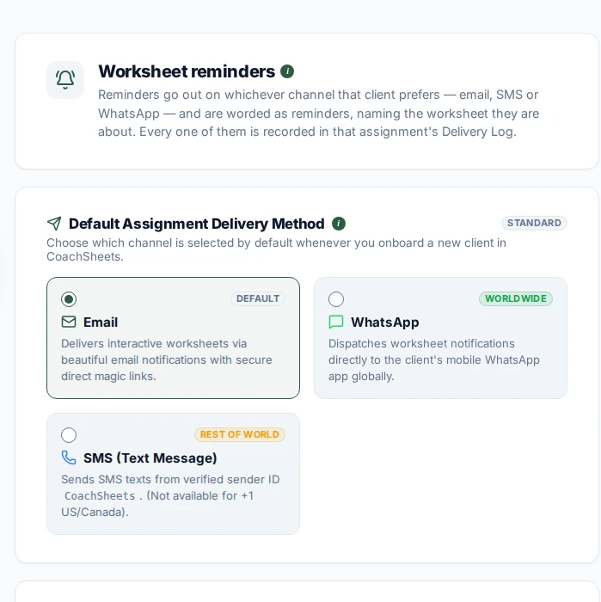Click the chat bubble icon on WhatsApp card
Viewport: 601px width, 602px height.
point(336,322)
